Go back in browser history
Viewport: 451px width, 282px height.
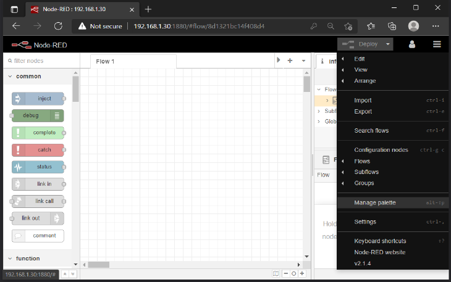click(16, 26)
